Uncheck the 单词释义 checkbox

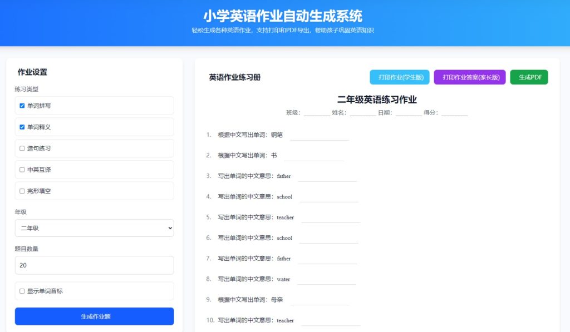pos(22,127)
